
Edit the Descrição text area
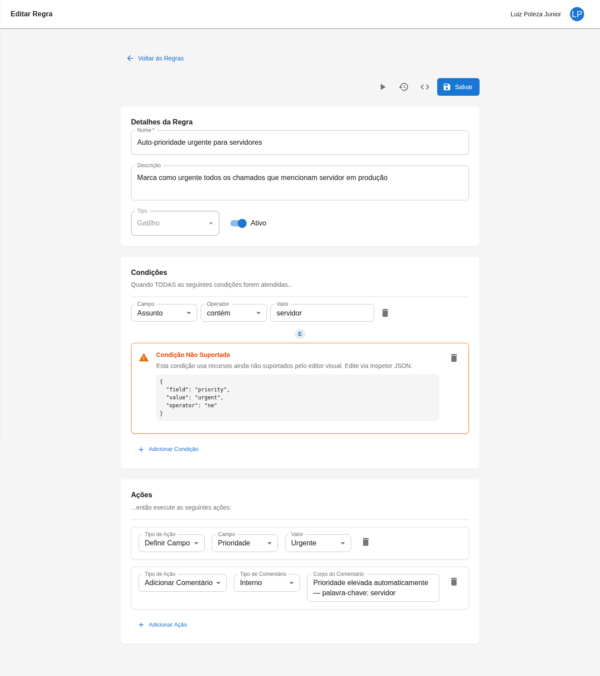pos(300,183)
